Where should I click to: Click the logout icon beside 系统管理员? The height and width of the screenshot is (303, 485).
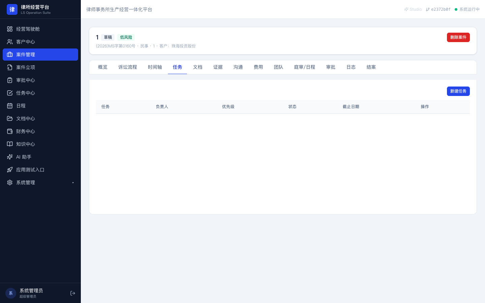[x=73, y=293]
